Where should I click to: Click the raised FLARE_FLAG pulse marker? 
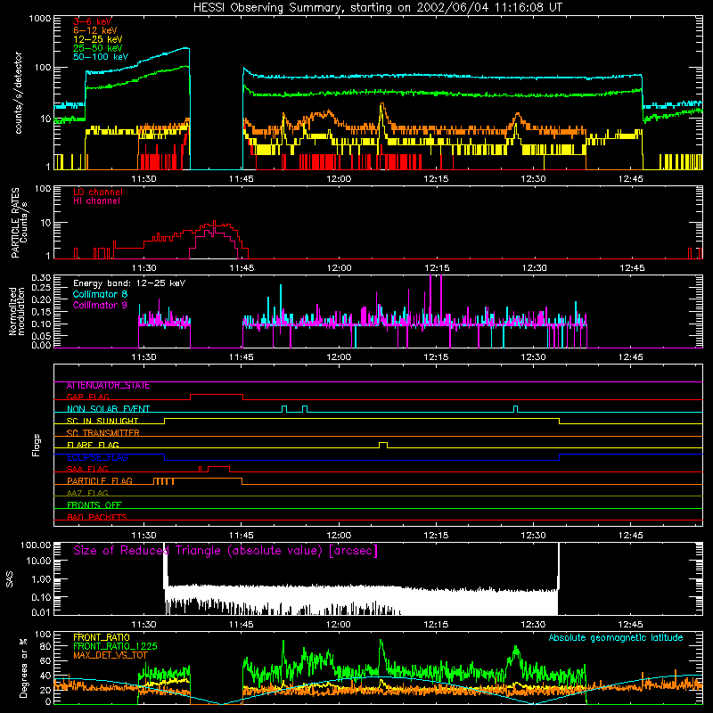pyautogui.click(x=383, y=445)
